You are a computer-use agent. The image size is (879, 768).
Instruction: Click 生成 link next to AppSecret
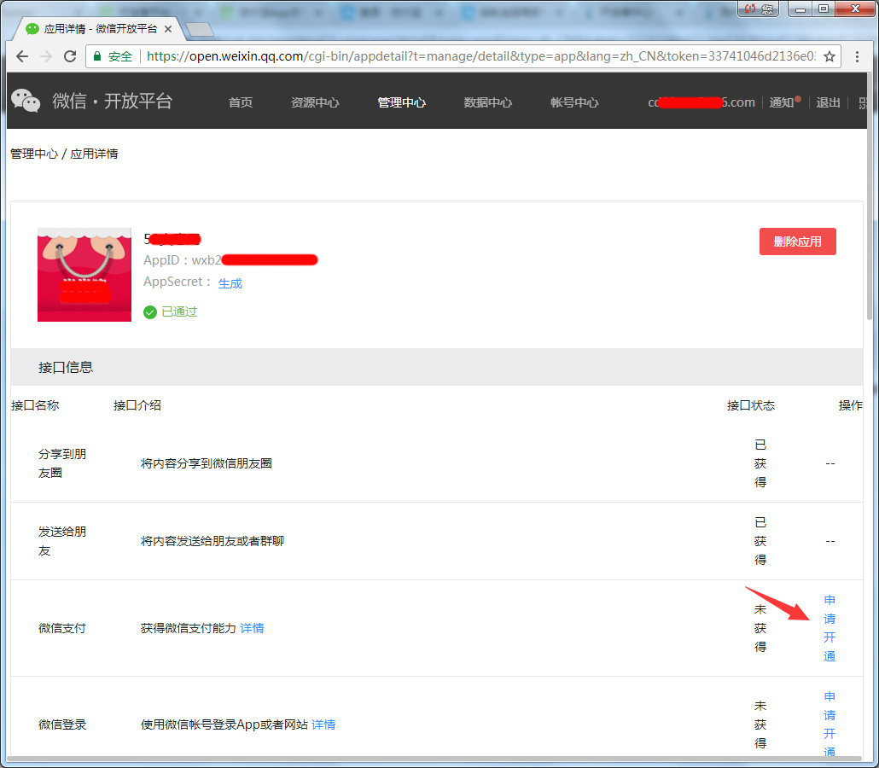(230, 283)
